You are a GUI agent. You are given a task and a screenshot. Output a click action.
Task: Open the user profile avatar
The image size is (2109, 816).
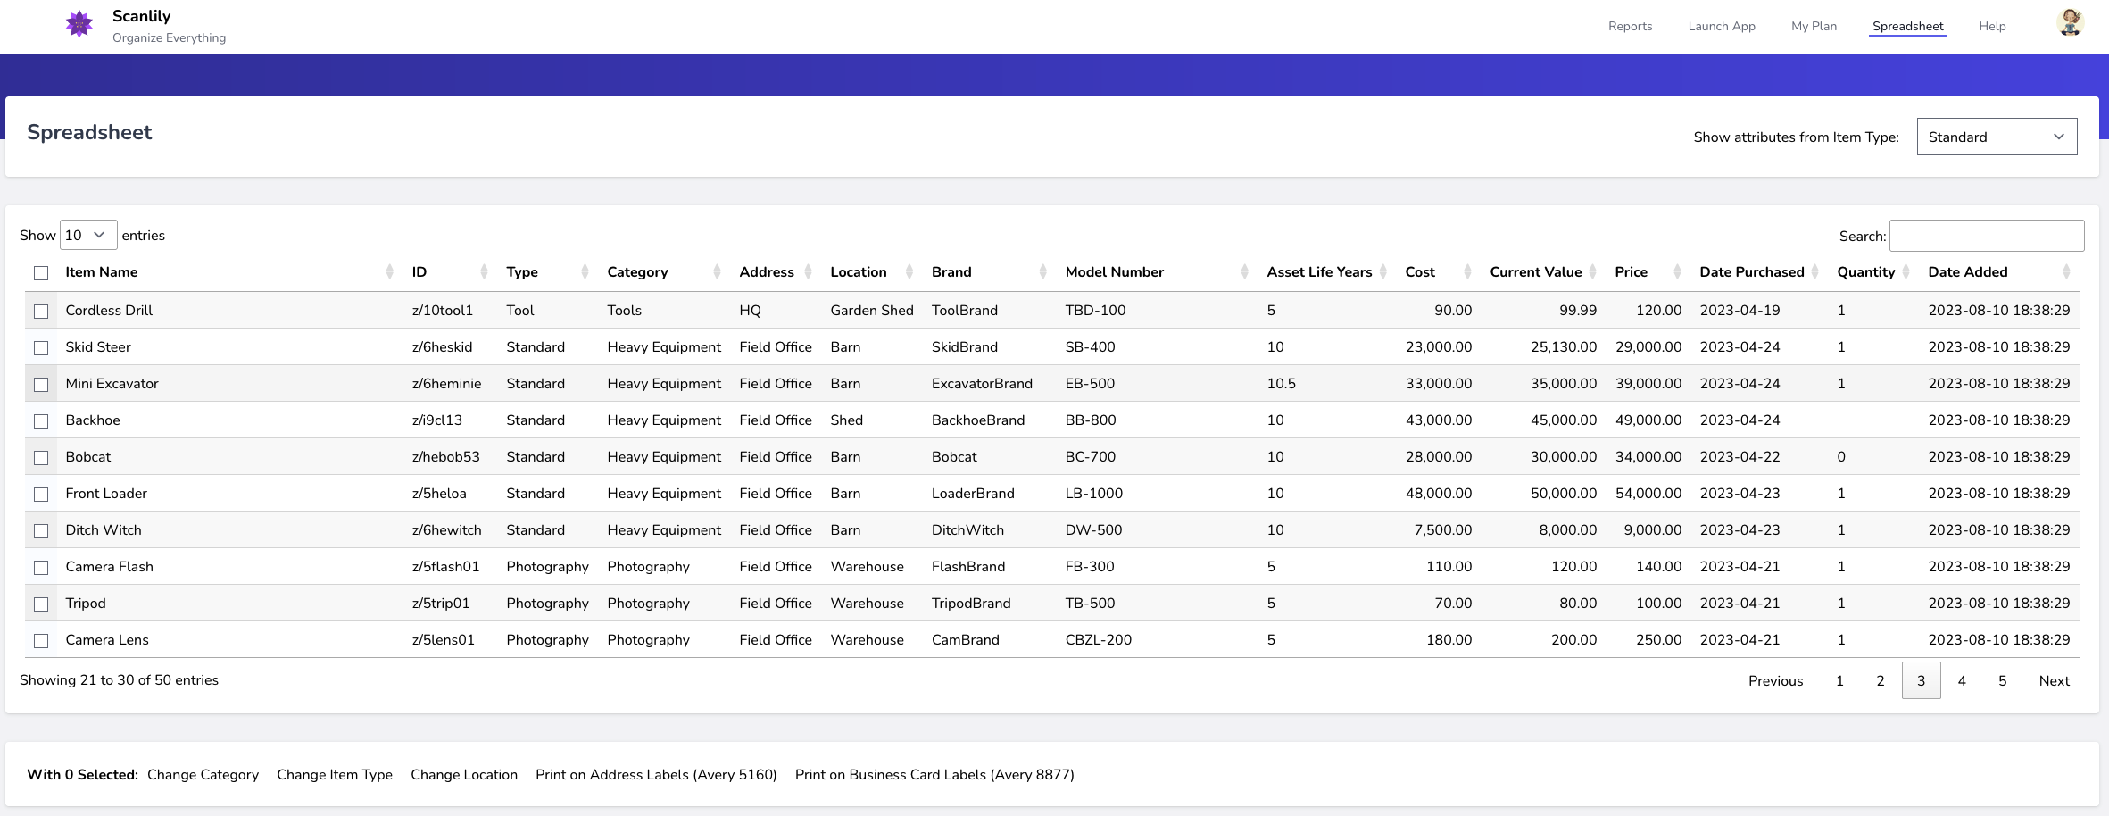[x=2070, y=22]
